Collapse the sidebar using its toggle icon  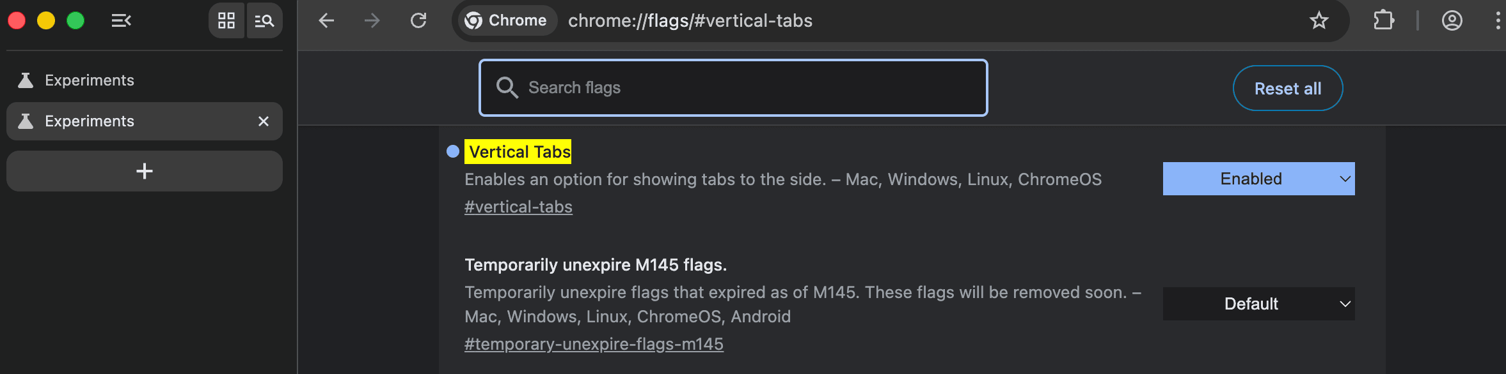click(x=121, y=20)
